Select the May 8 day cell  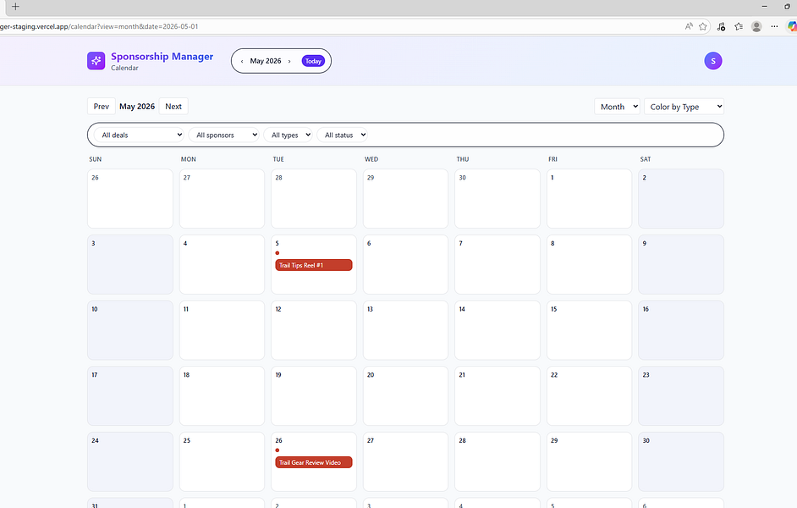pos(589,264)
